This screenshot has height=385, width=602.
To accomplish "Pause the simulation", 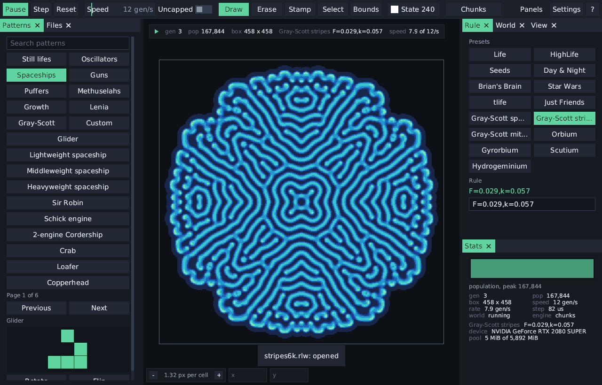I will [16, 9].
